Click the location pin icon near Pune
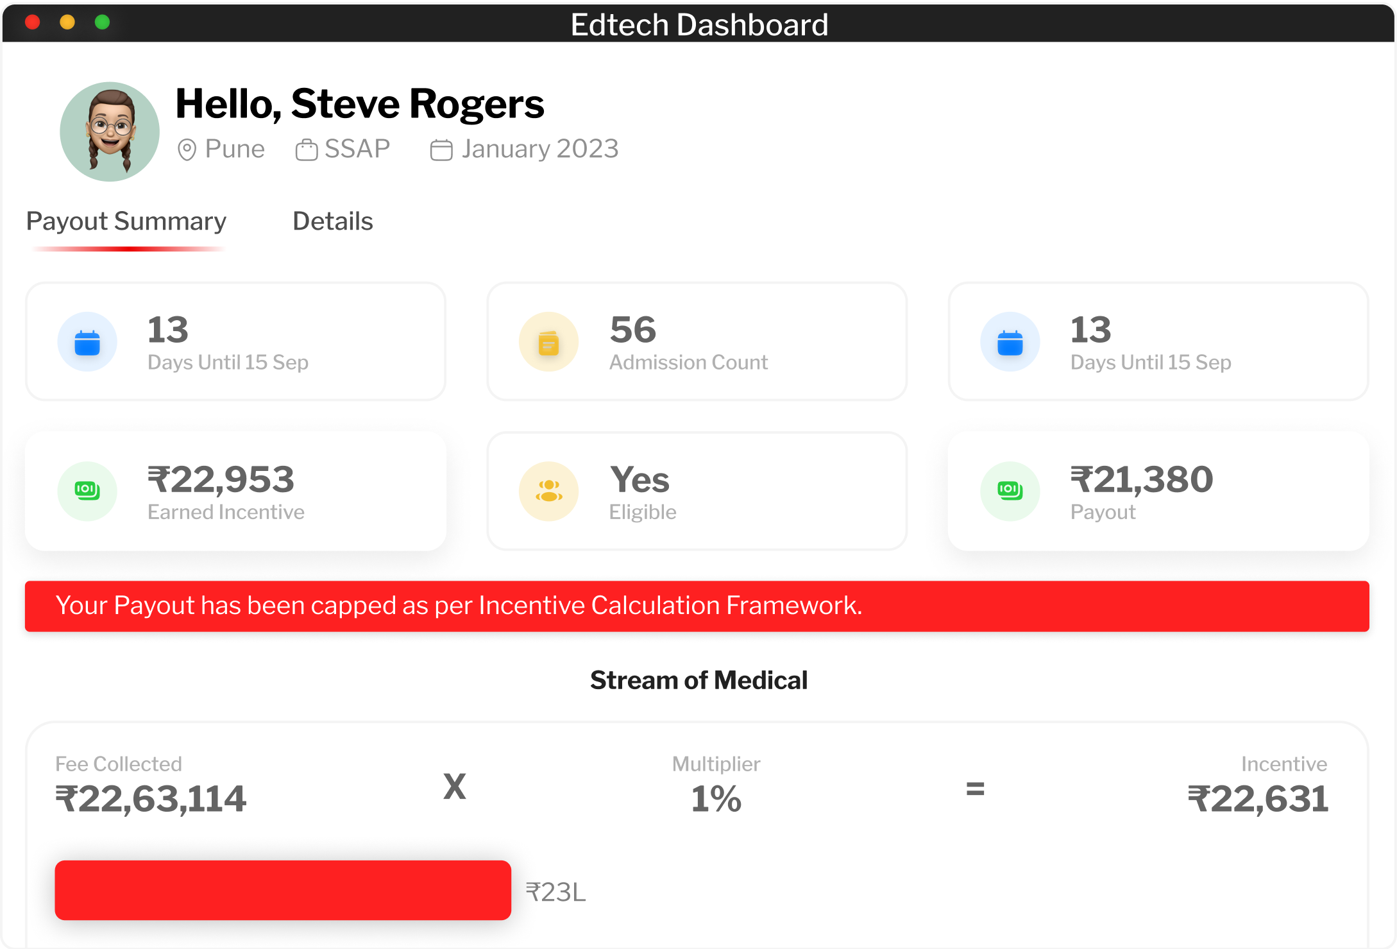The image size is (1397, 949). (187, 150)
